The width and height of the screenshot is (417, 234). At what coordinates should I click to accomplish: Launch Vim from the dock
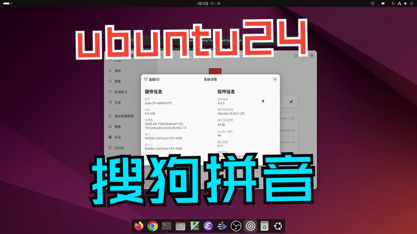194,226
